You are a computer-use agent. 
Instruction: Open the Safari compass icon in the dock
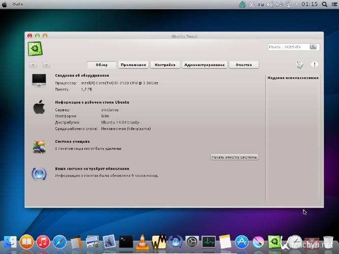pyautogui.click(x=59, y=241)
